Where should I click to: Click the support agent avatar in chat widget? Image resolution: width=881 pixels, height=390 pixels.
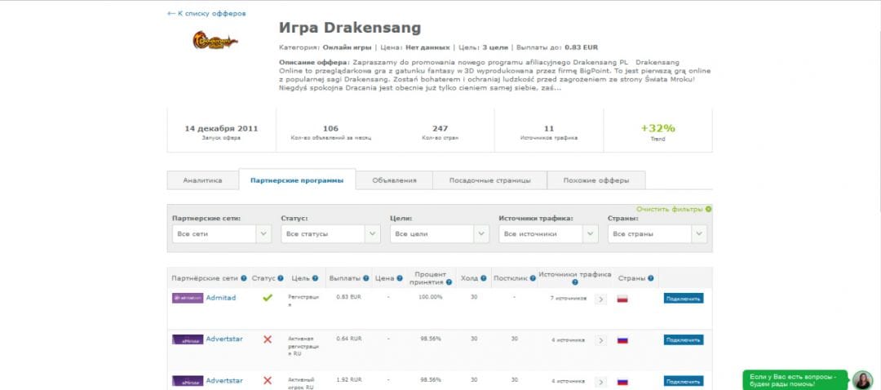coord(862,380)
